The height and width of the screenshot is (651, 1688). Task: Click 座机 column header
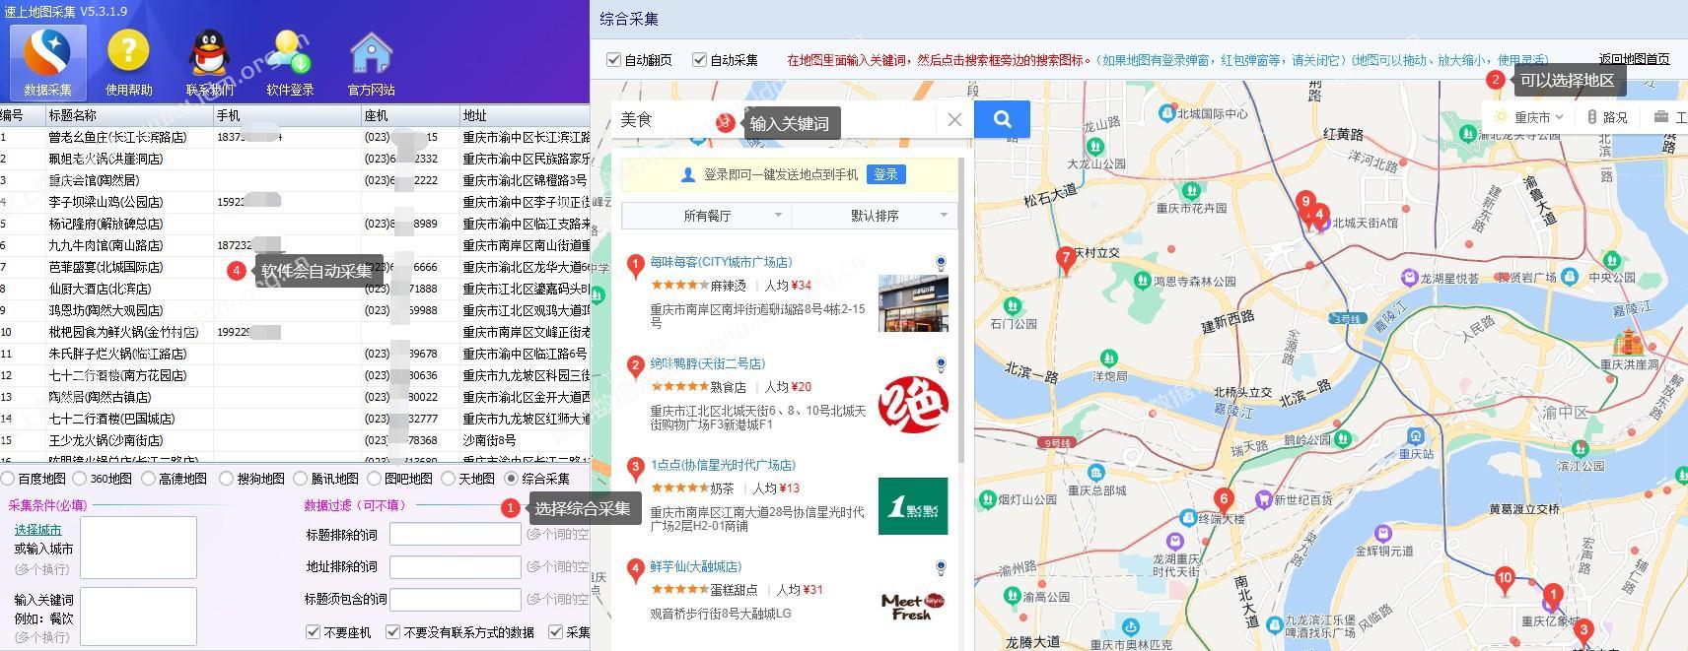(410, 115)
